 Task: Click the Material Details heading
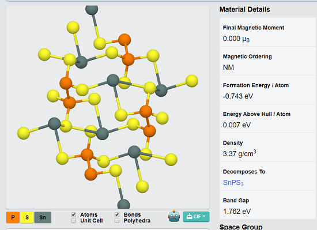244,9
